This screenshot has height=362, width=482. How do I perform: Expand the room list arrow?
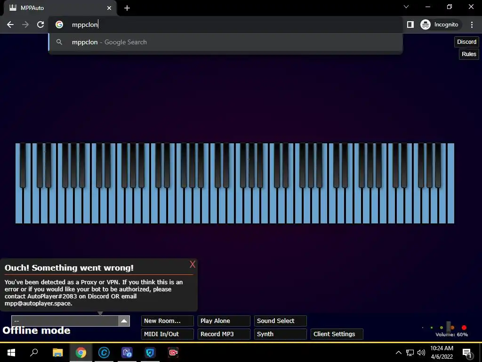pos(124,321)
